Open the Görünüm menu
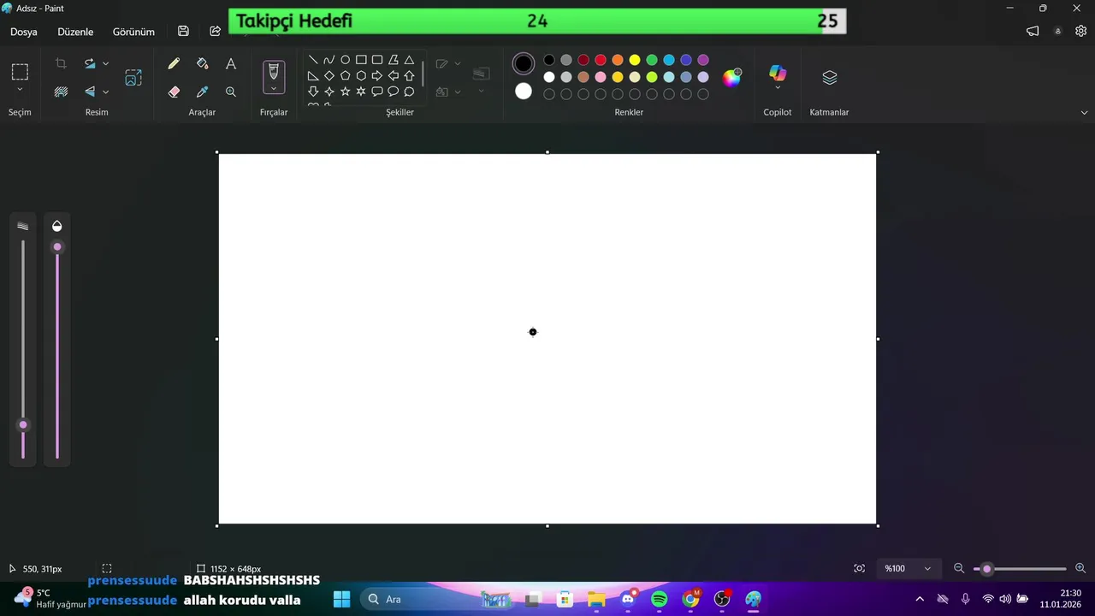 tap(133, 32)
